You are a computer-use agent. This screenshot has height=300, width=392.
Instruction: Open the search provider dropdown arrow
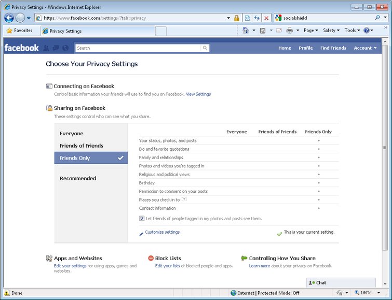pos(385,18)
